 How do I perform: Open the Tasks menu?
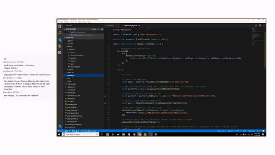tap(85, 22)
